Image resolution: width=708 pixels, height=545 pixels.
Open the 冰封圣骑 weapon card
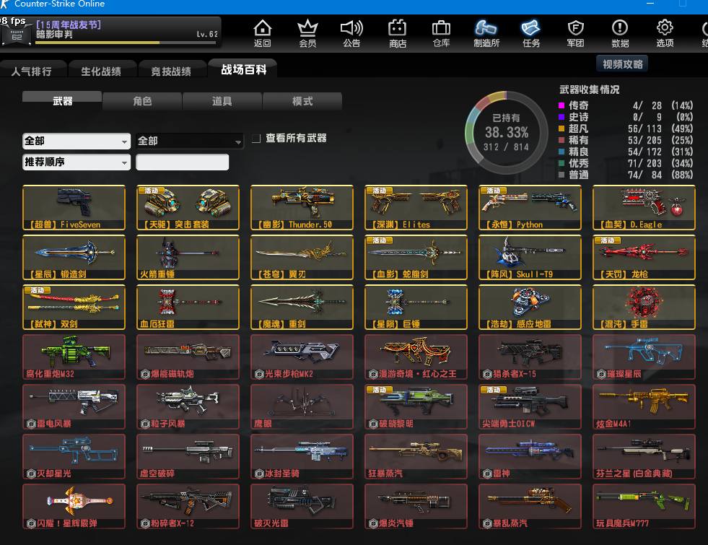click(302, 456)
